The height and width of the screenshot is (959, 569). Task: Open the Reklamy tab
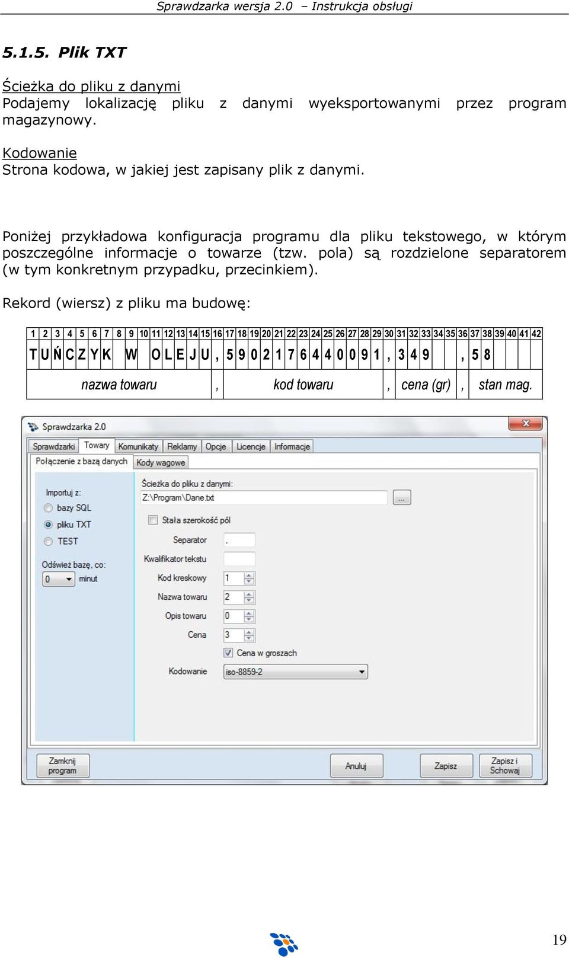pyautogui.click(x=182, y=446)
